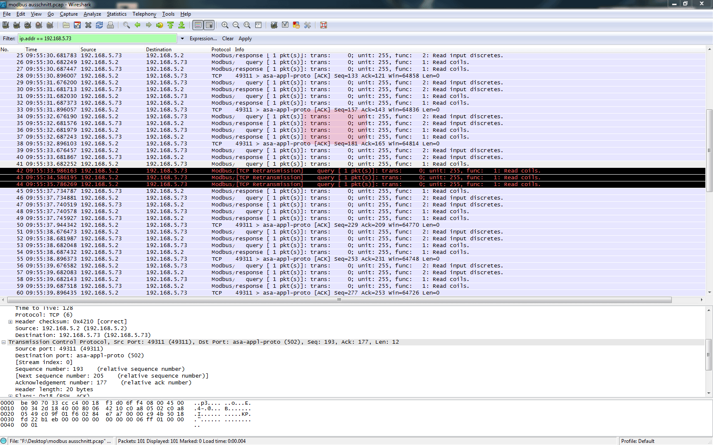Screen dimensions: 713x445
Task: Select TCP ACK packet number 28
Action: 352,76
